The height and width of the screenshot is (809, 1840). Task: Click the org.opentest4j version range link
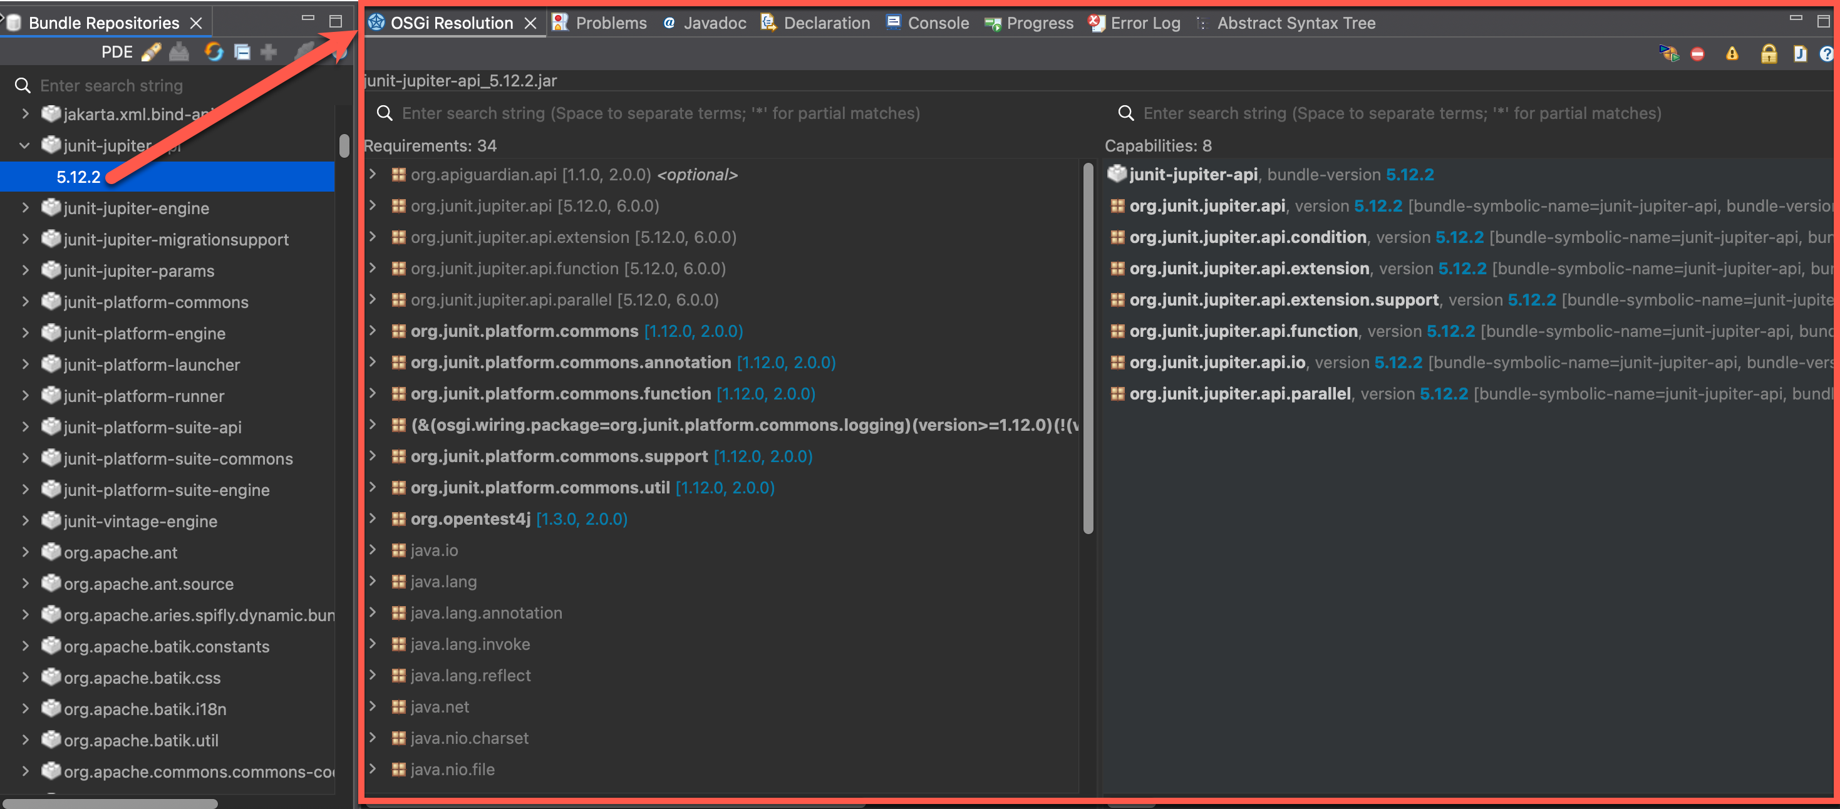[x=581, y=518]
